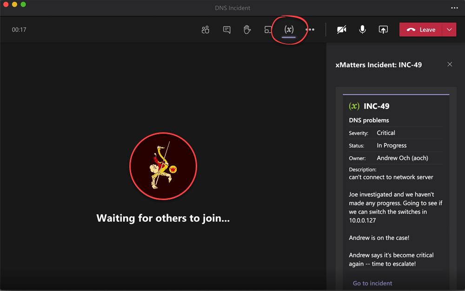Open more actions in meeting toolbar
465x291 pixels.
(x=310, y=30)
